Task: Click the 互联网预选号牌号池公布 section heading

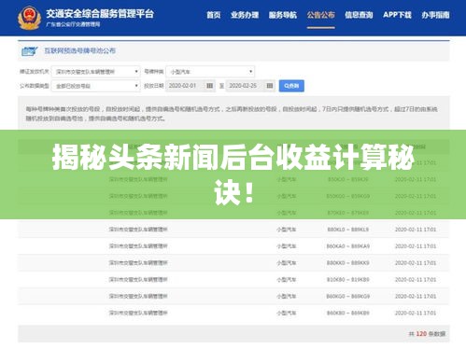Action: tap(79, 50)
